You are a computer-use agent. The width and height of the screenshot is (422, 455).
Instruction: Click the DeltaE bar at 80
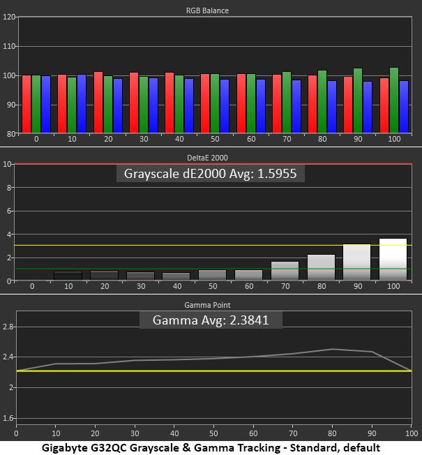[x=321, y=267]
